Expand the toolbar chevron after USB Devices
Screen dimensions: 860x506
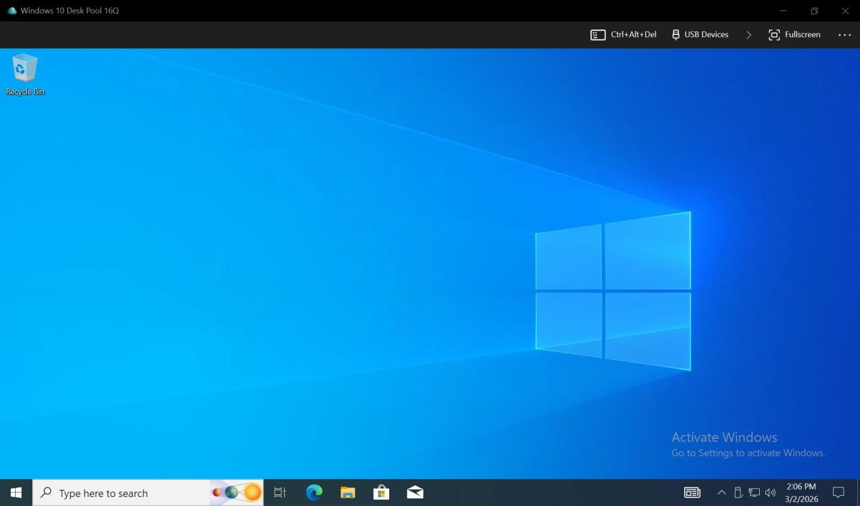748,34
